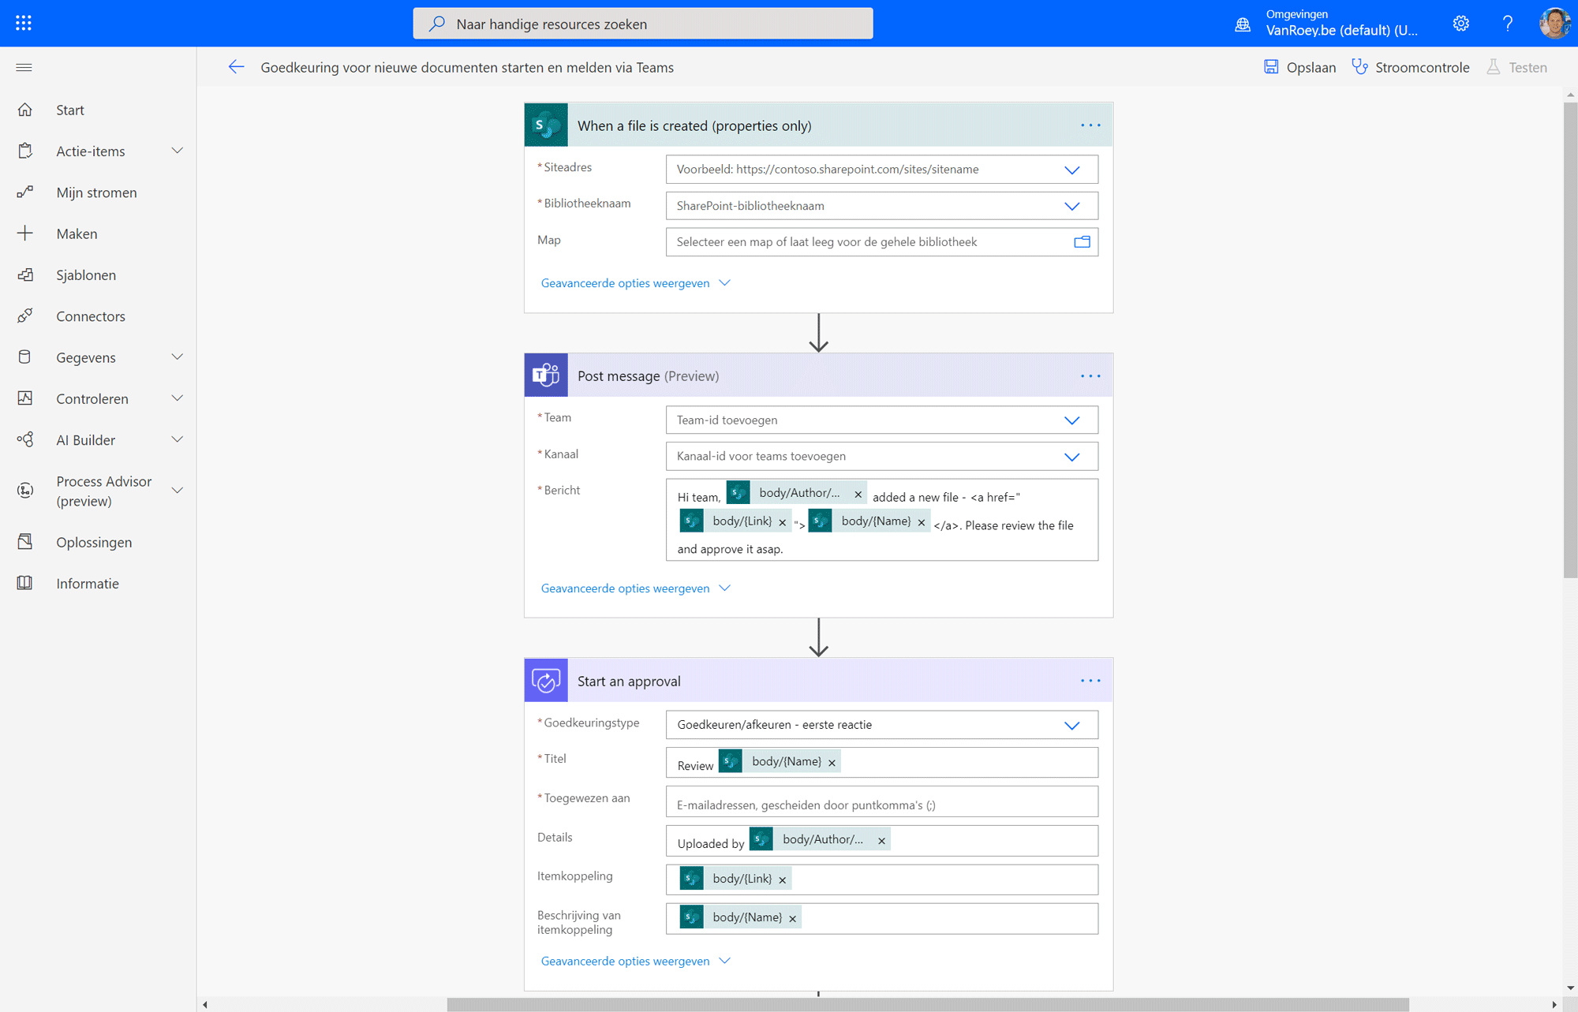This screenshot has width=1578, height=1012.
Task: Open folder picker icon in Map field
Action: tap(1082, 242)
